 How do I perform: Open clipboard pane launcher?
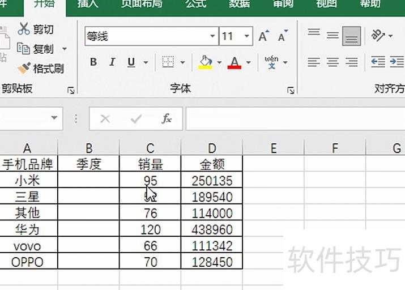point(71,91)
